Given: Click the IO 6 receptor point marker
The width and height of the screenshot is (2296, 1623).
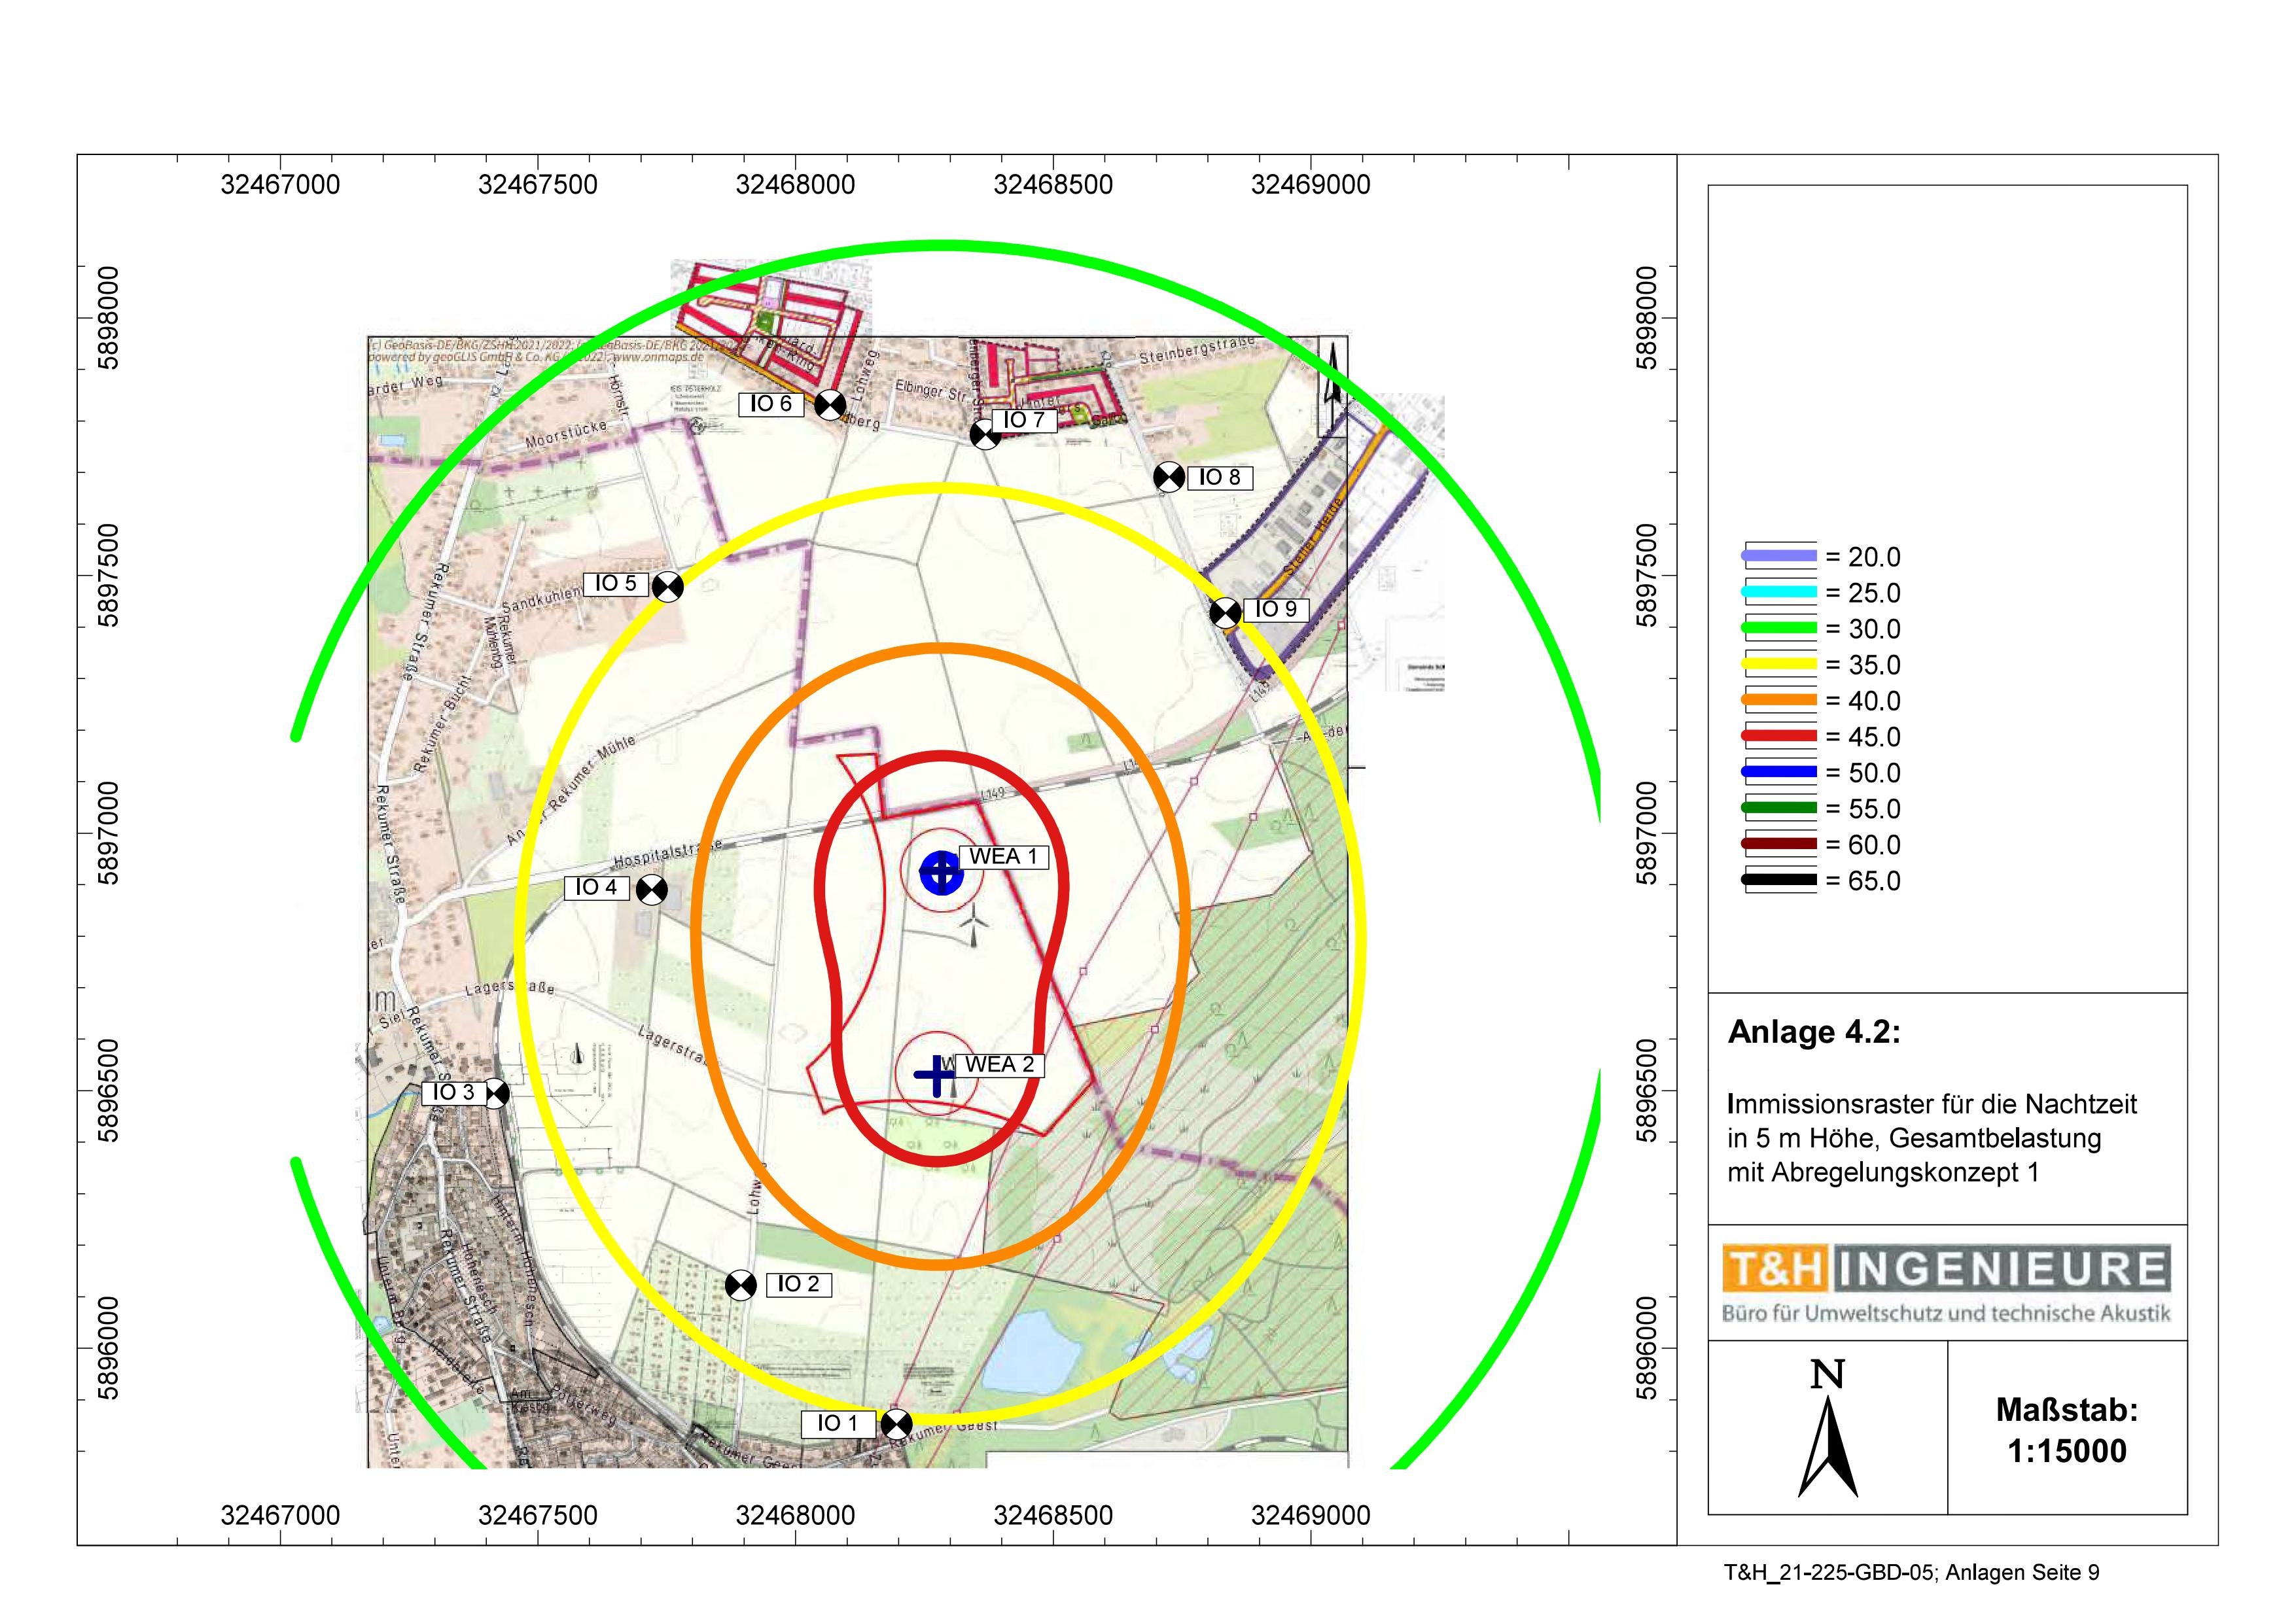Looking at the screenshot, I should 830,405.
